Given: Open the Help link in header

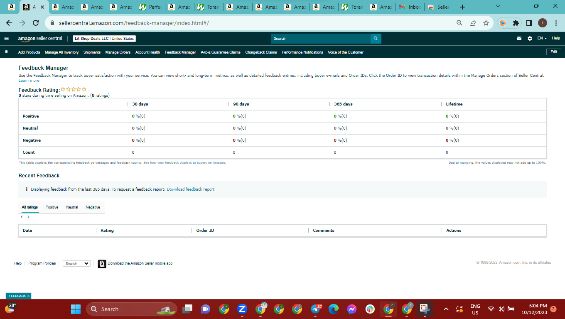Looking at the screenshot, I should tap(556, 38).
